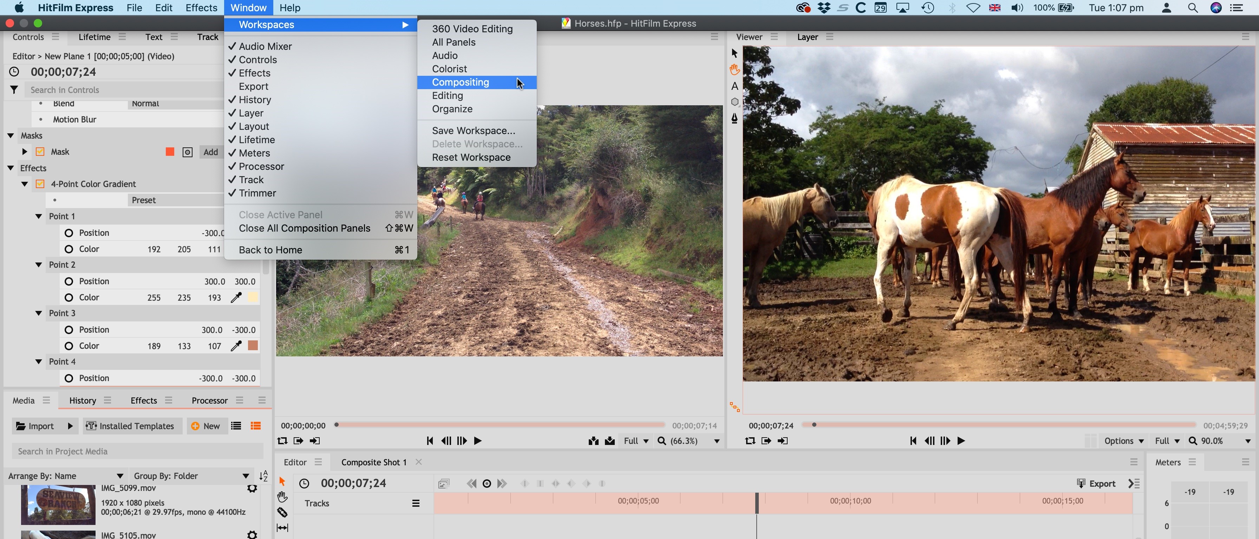Screen dimensions: 1259x539
Task: Click Back to Home menu option
Action: (x=270, y=249)
